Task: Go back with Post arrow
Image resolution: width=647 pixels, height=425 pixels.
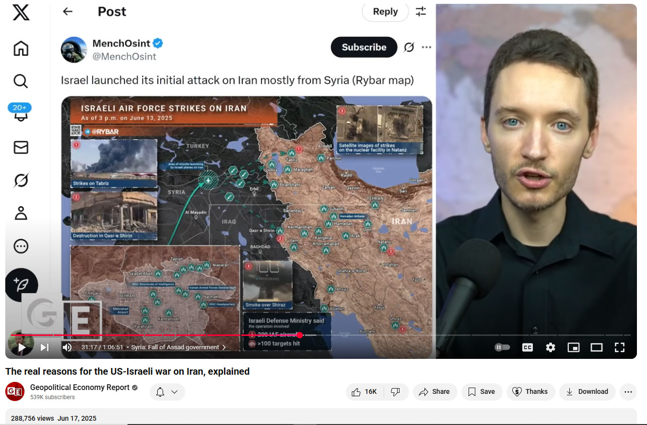Action: (x=68, y=11)
